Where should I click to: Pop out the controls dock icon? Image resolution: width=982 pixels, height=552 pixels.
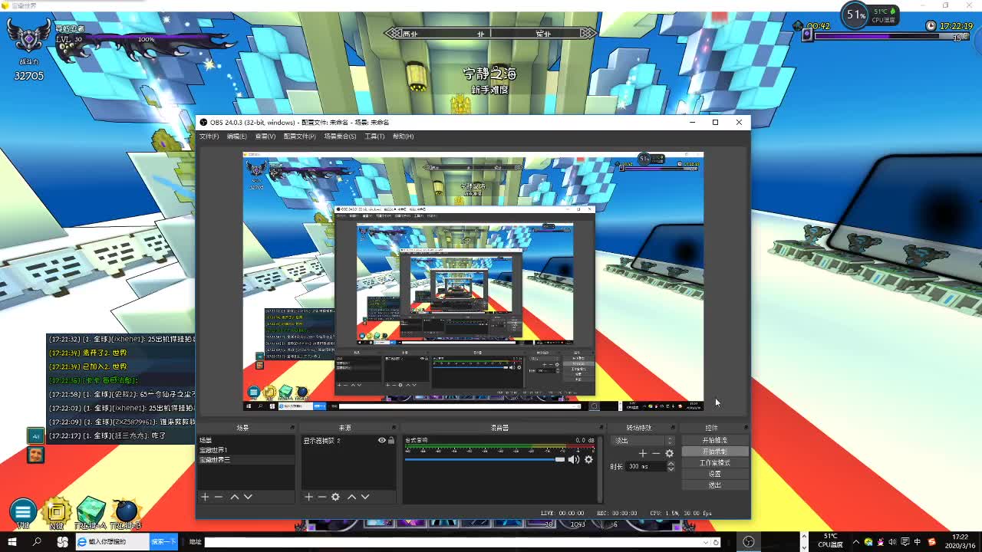click(746, 428)
